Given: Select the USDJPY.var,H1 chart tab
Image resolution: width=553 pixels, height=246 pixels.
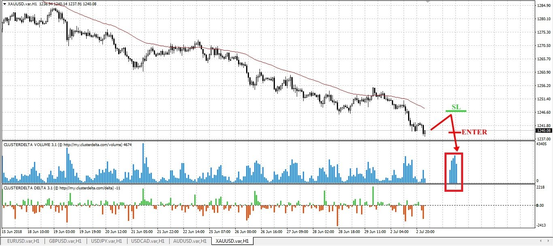Looking at the screenshot, I should pos(106,241).
